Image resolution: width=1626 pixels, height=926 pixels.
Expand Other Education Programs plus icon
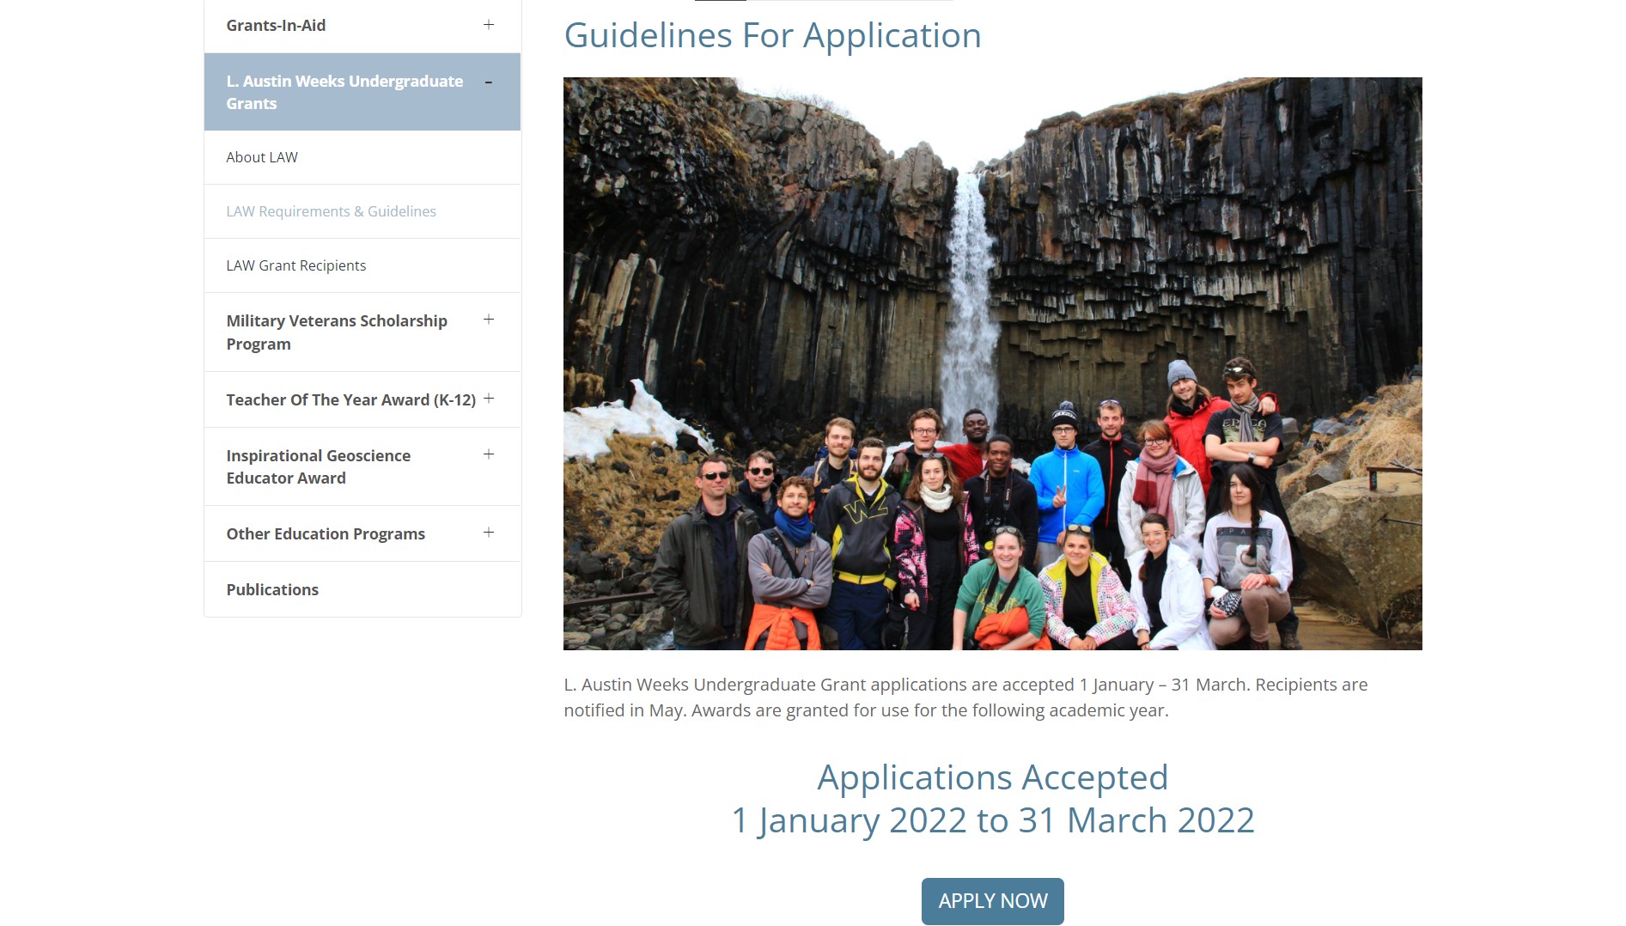click(488, 533)
